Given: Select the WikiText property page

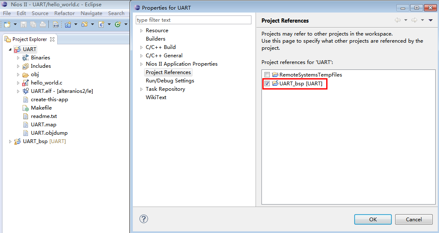Looking at the screenshot, I should [x=156, y=97].
